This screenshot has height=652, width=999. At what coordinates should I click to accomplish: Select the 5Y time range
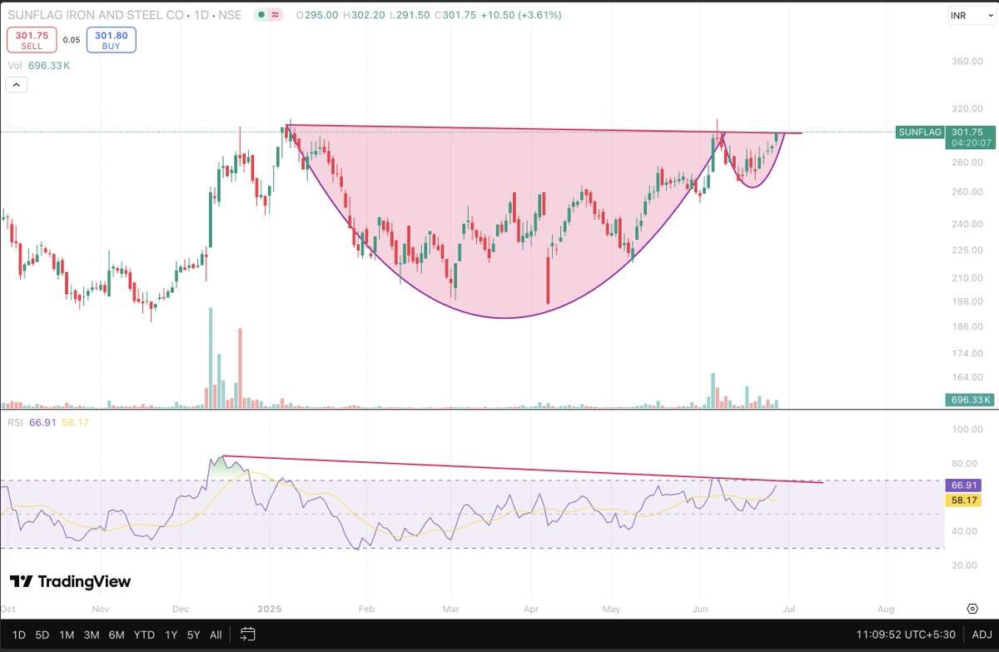194,635
